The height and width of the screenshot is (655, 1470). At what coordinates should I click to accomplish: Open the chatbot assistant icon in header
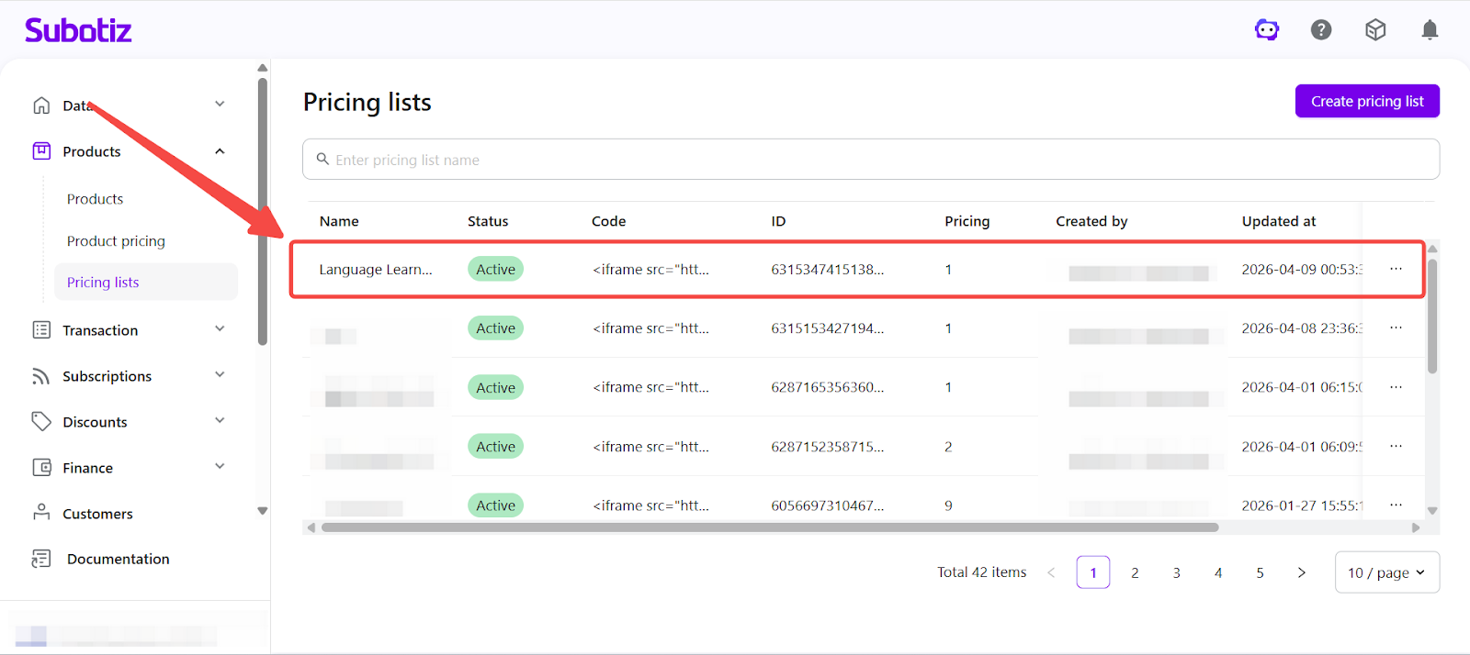coord(1267,30)
